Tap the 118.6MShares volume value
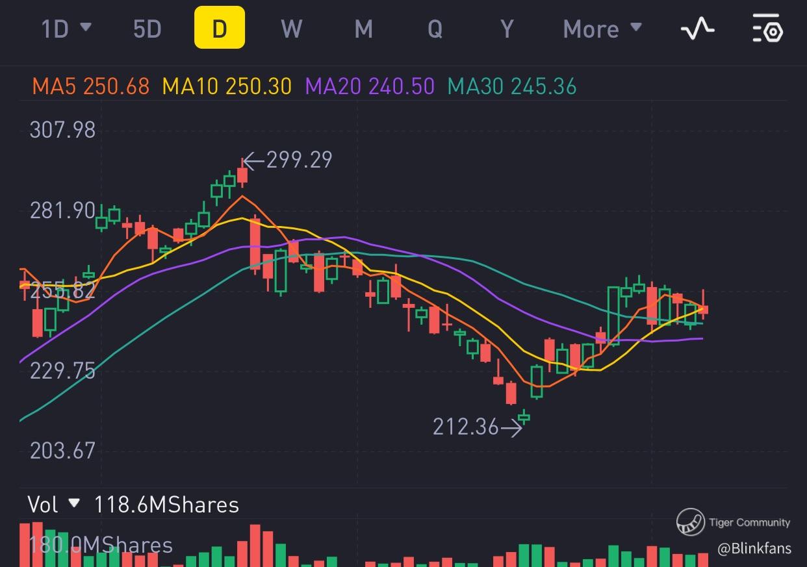 point(166,505)
